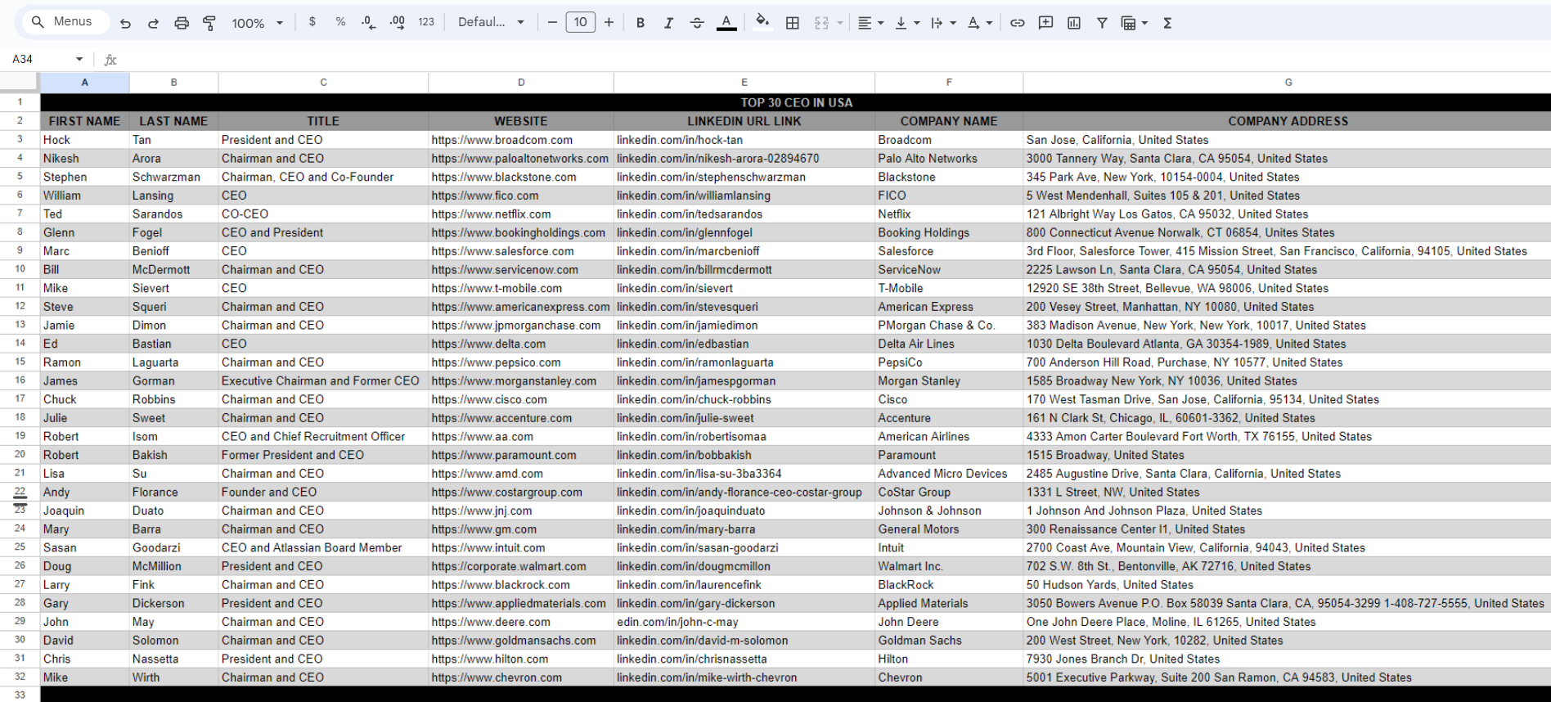Click CEO and Atlassian Board Member cell
The image size is (1551, 702).
coord(323,548)
